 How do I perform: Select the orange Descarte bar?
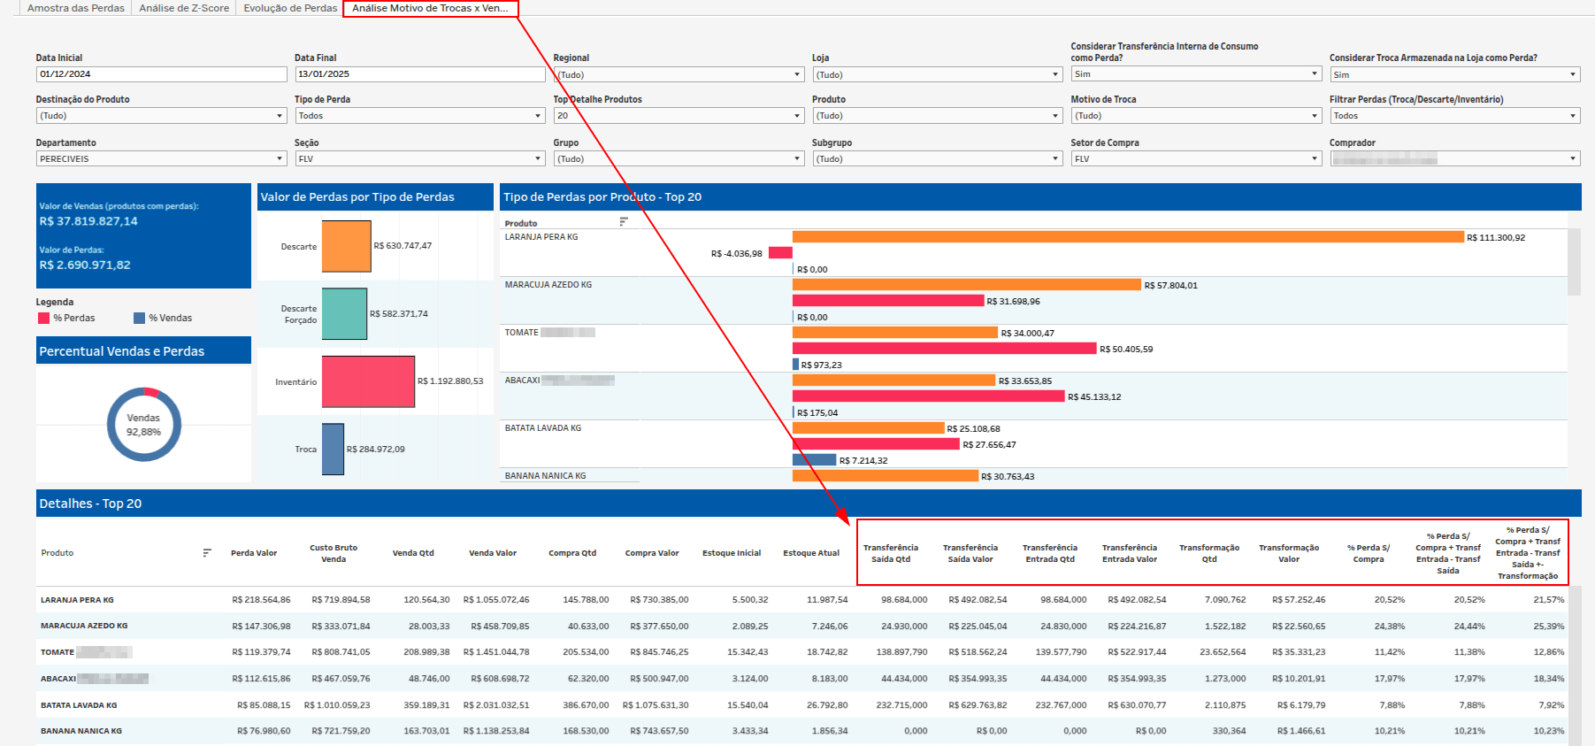tap(346, 246)
